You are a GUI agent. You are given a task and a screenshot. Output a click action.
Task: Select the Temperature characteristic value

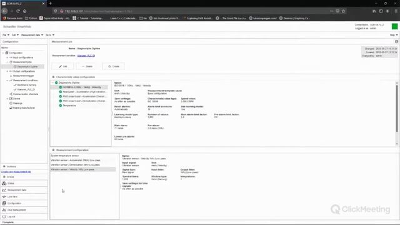point(69,106)
